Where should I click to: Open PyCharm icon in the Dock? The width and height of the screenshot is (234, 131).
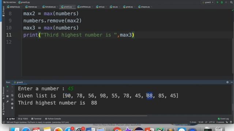(x=160, y=130)
